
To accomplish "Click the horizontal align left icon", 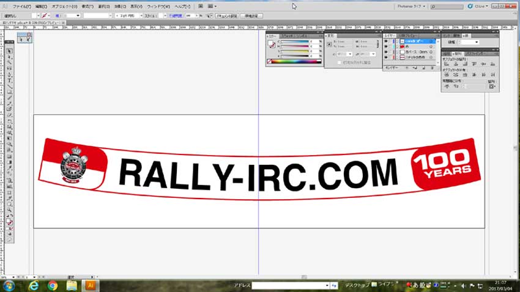I will (x=447, y=64).
